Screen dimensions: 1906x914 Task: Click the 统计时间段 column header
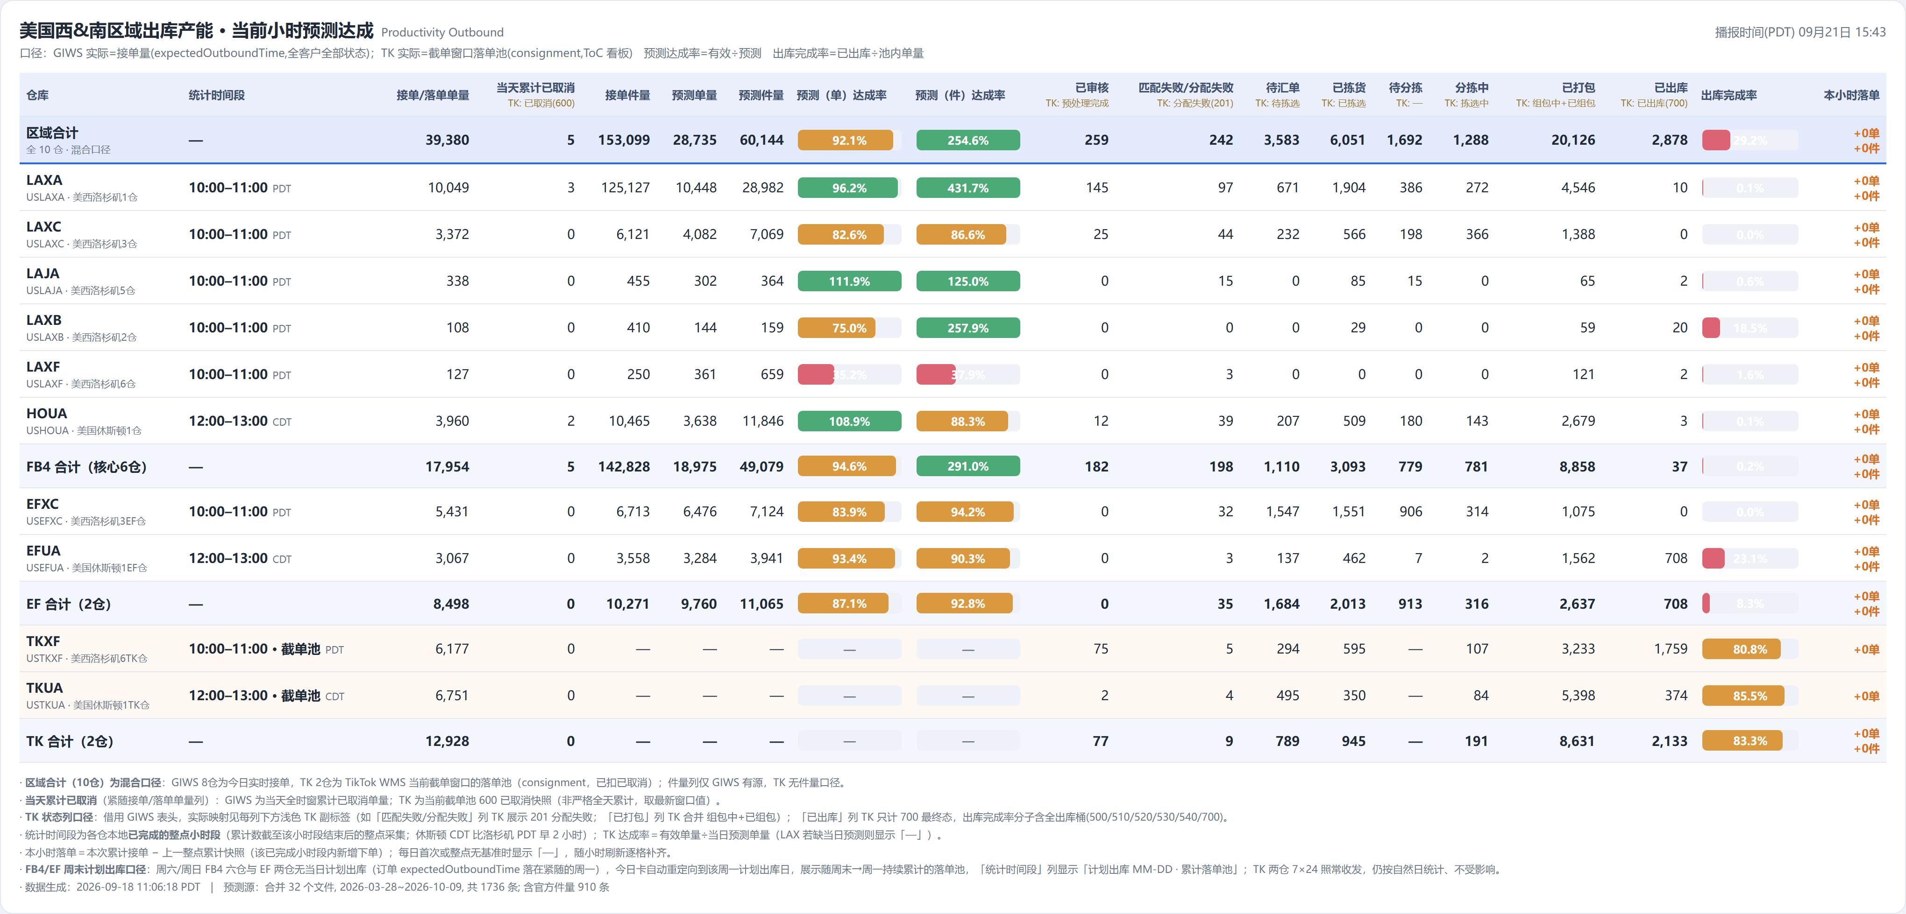(216, 95)
